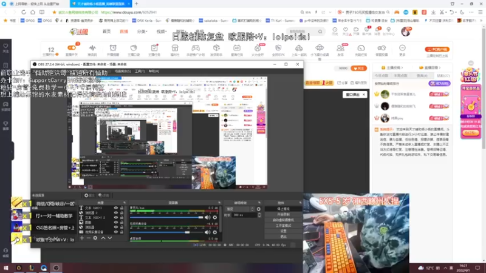Image resolution: width=486 pixels, height=273 pixels.
Task: Toggle the lock on the 视频采集设备 source
Action: point(122,232)
